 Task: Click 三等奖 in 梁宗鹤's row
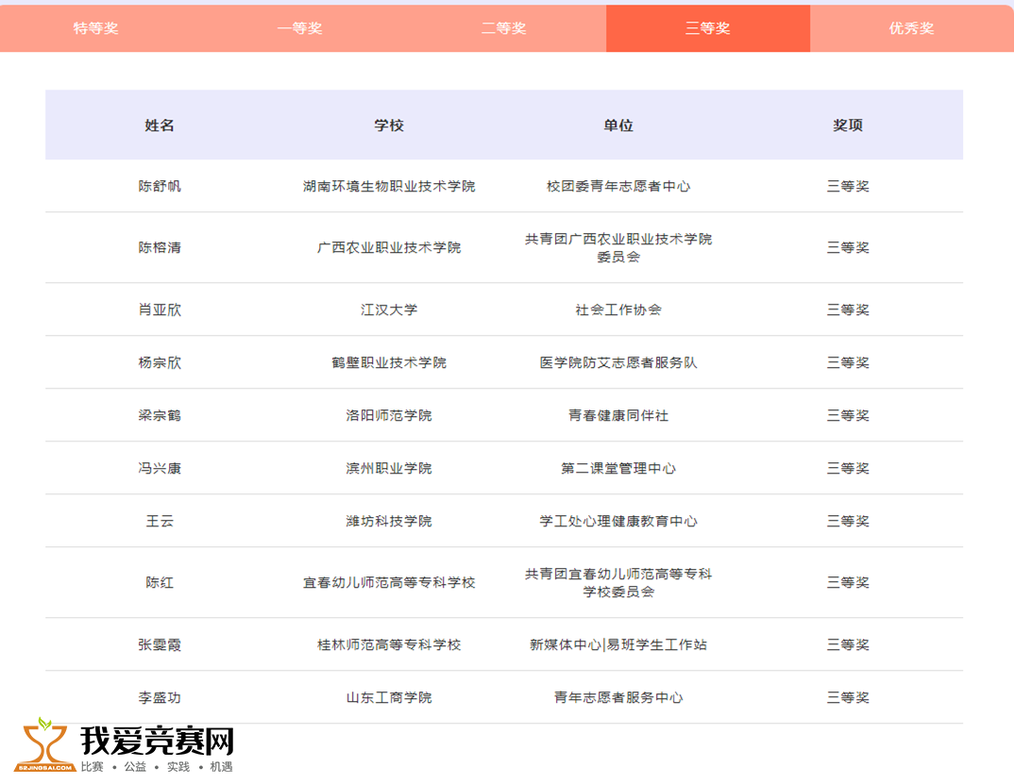pyautogui.click(x=848, y=416)
